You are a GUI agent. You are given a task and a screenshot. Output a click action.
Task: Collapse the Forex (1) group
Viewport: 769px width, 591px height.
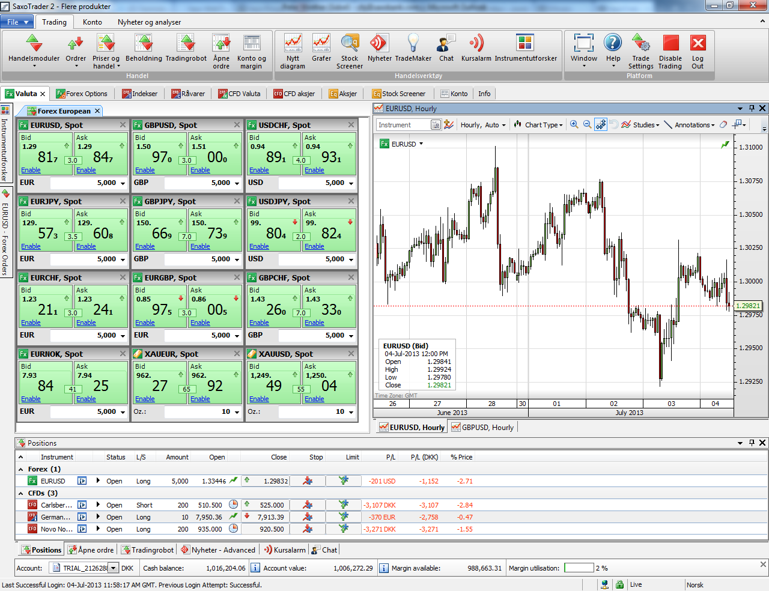click(x=21, y=469)
